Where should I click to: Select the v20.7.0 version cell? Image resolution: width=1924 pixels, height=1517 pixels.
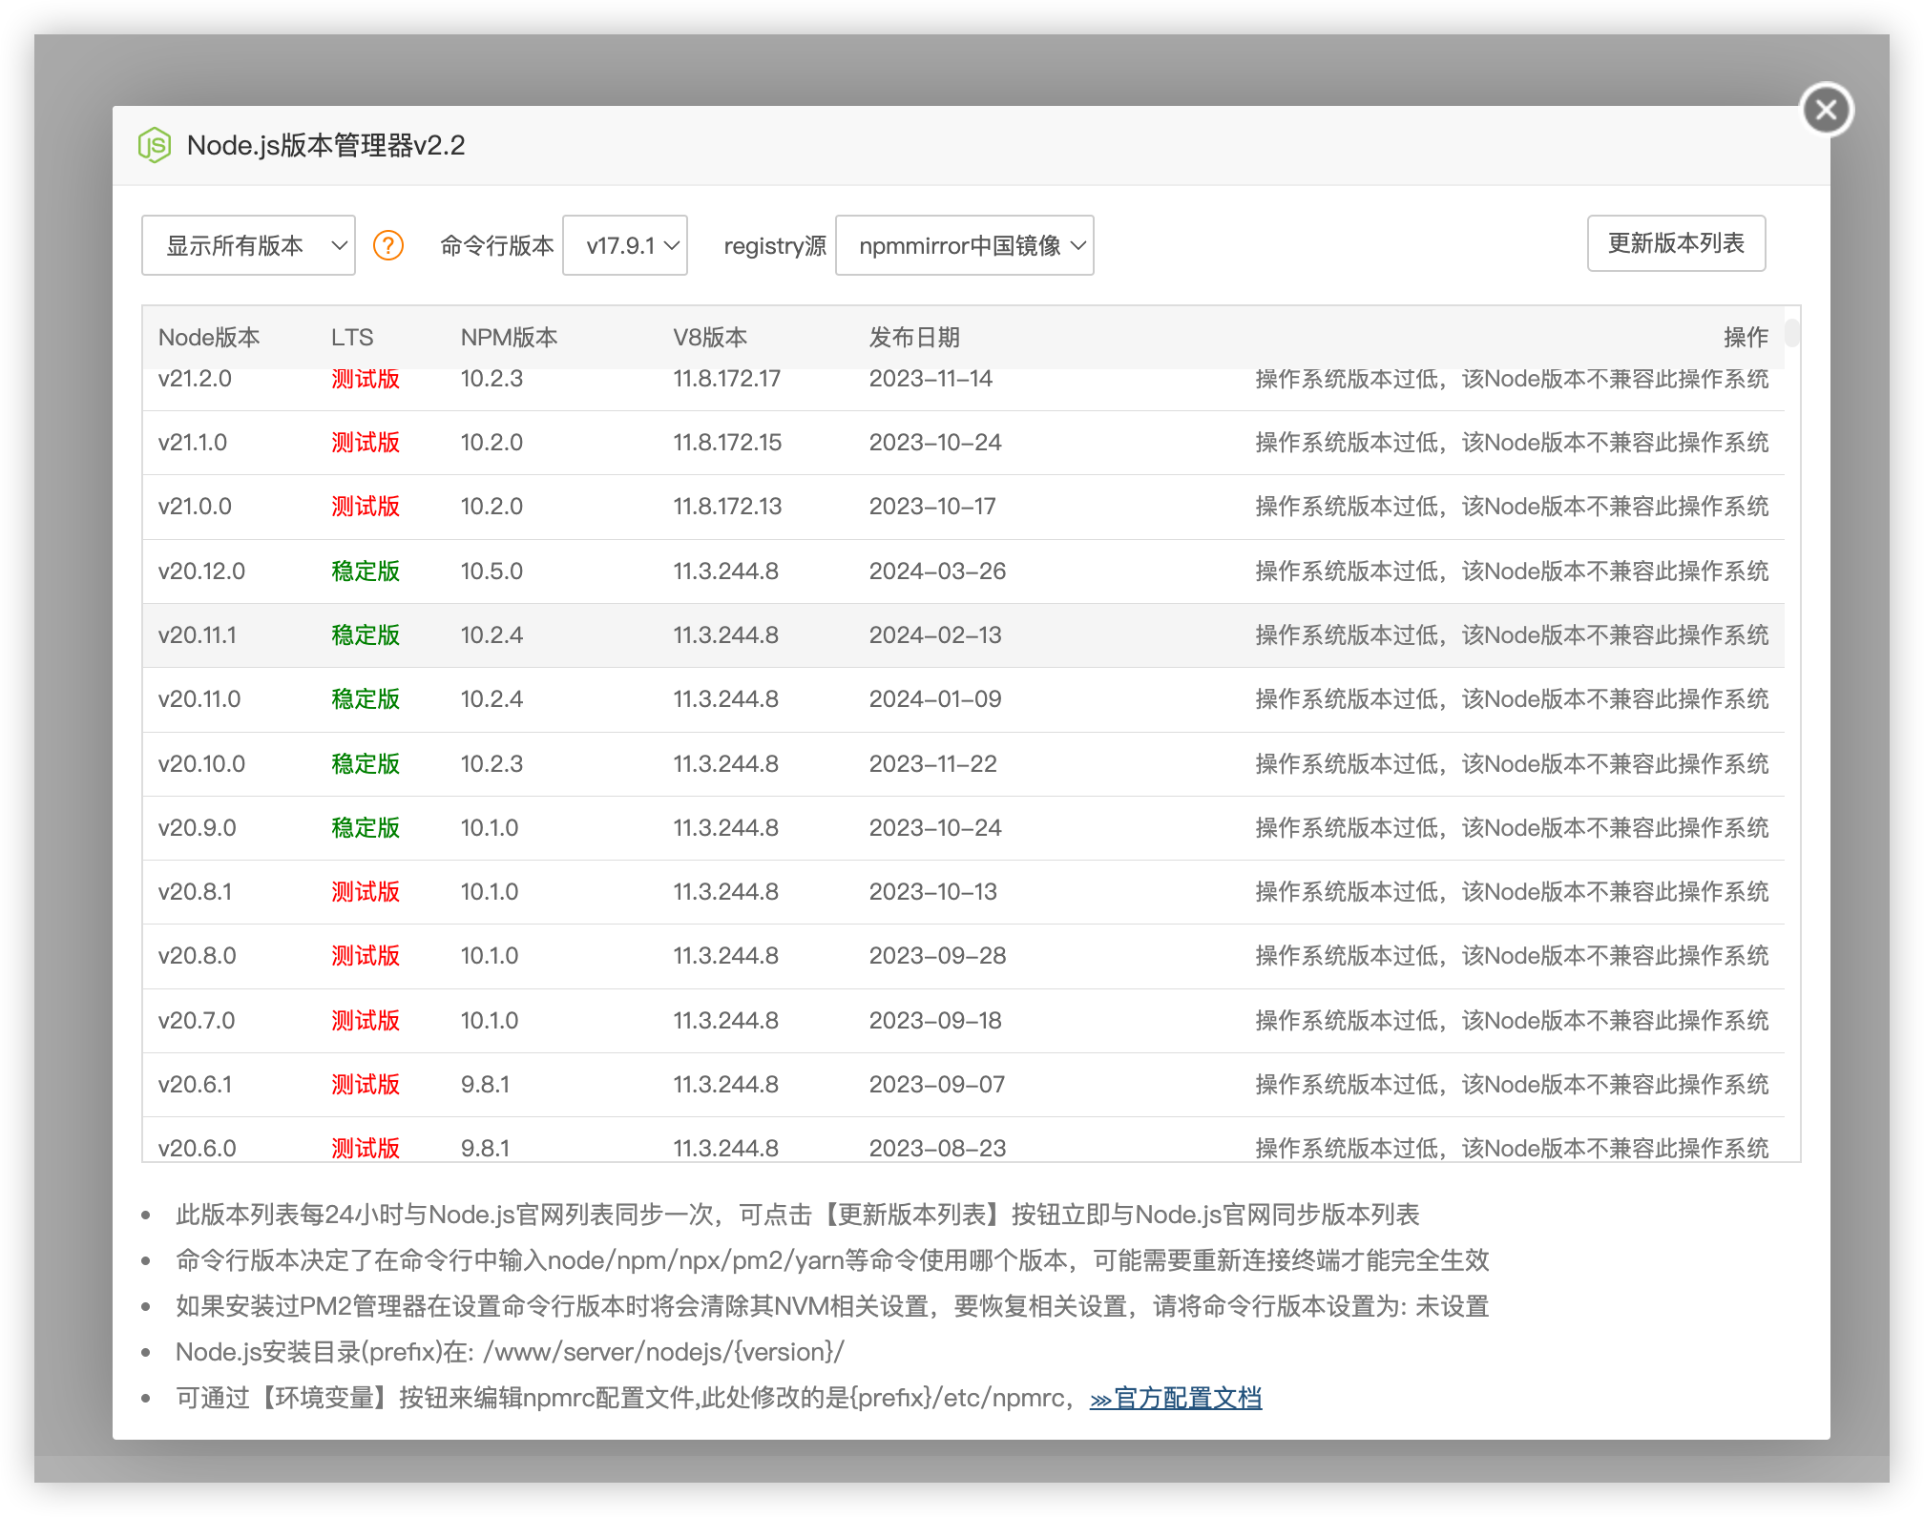197,1021
